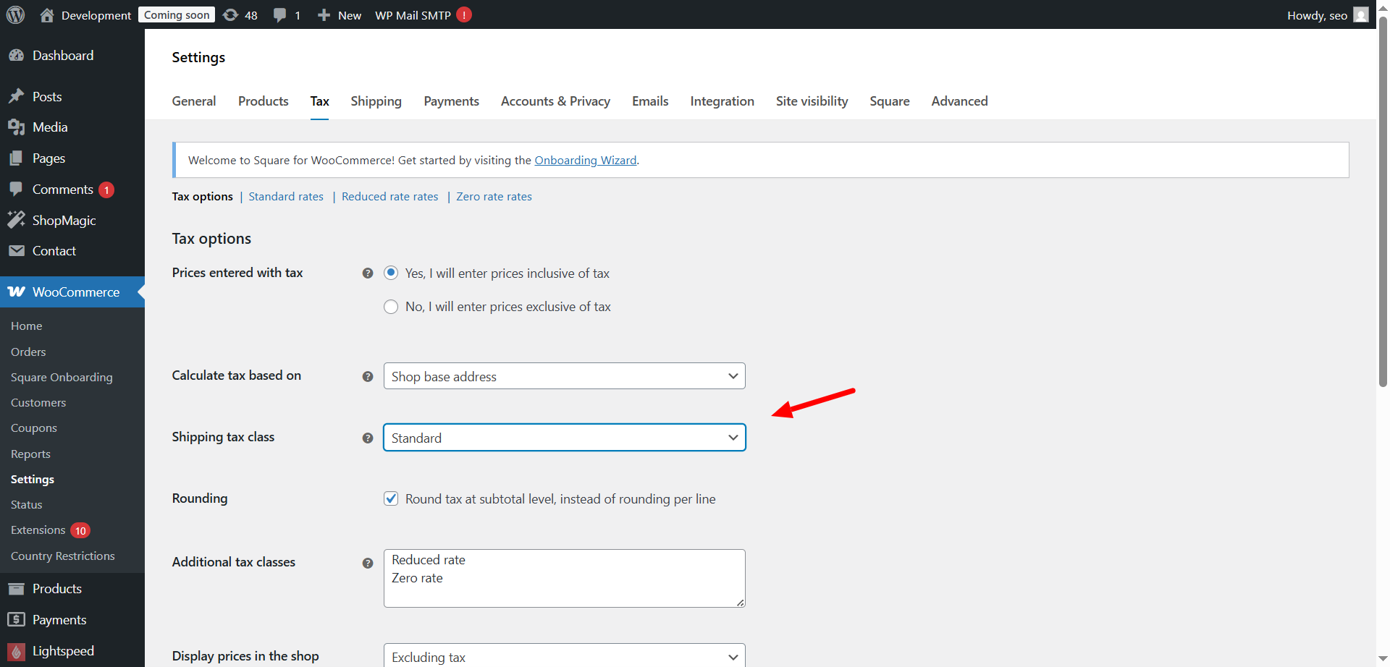1390x667 pixels.
Task: Click the Posts pushpin icon
Action: tap(16, 97)
